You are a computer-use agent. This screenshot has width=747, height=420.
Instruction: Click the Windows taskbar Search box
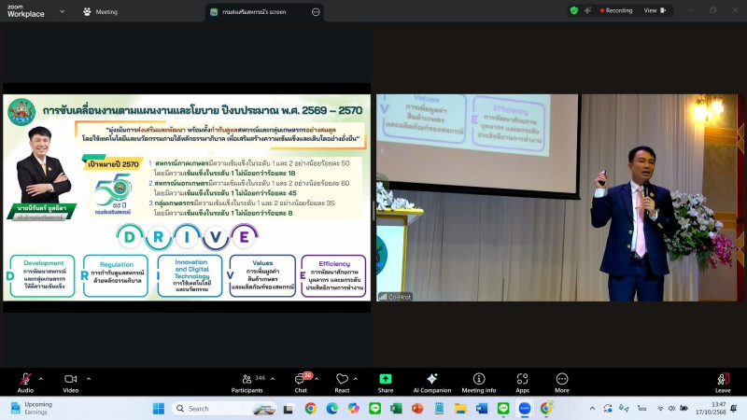215,408
